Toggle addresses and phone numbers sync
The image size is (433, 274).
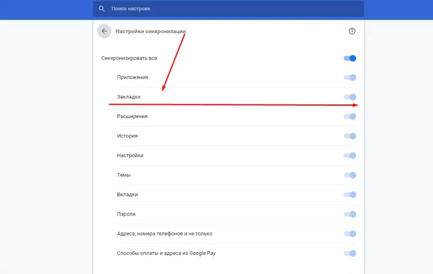tap(350, 233)
